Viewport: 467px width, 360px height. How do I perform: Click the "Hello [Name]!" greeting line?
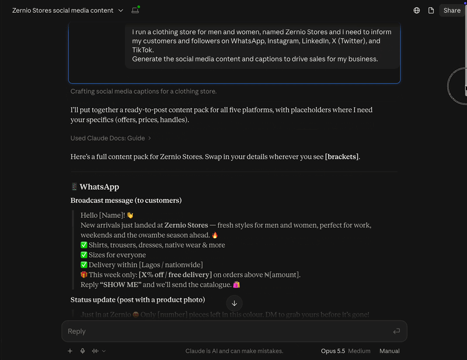point(107,215)
